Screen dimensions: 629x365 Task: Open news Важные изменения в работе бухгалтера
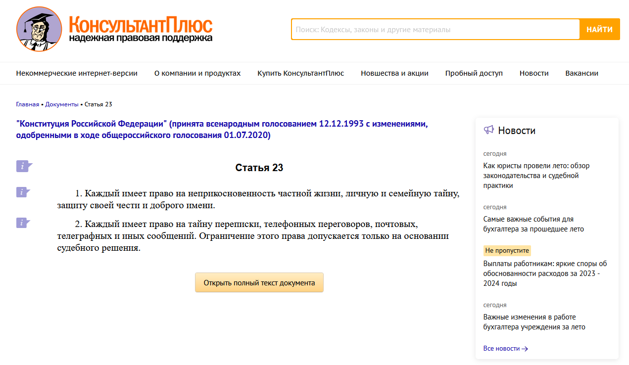click(x=534, y=322)
